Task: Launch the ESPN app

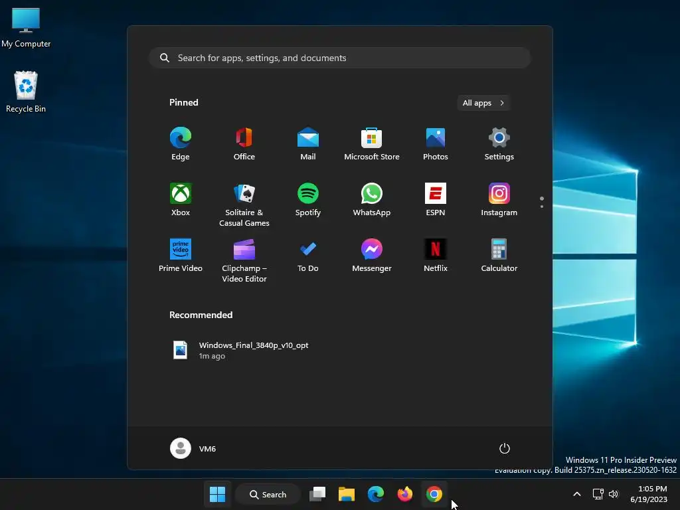Action: (436, 200)
